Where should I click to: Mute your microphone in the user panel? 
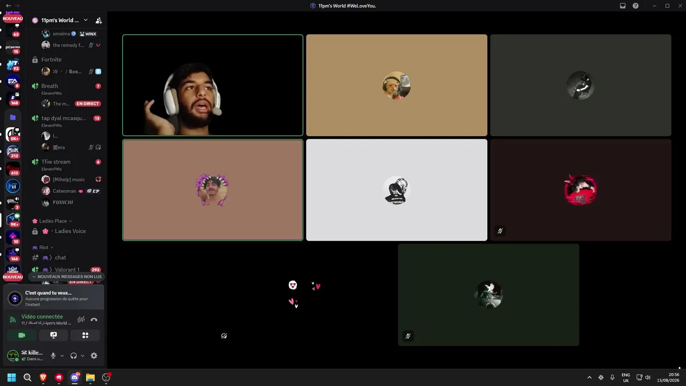point(53,355)
